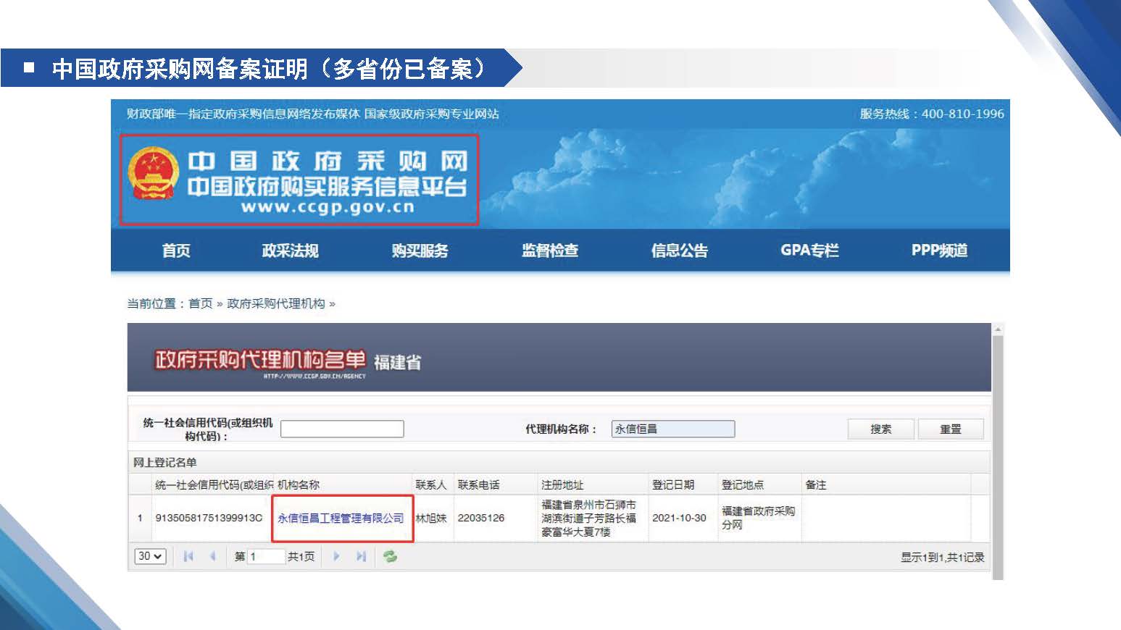Go to previous page arrow icon
Screen dimensions: 1121x630
pyautogui.click(x=212, y=556)
